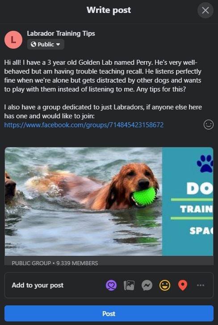Click the Add to your post label
The height and width of the screenshot is (325, 218).
pos(38,285)
